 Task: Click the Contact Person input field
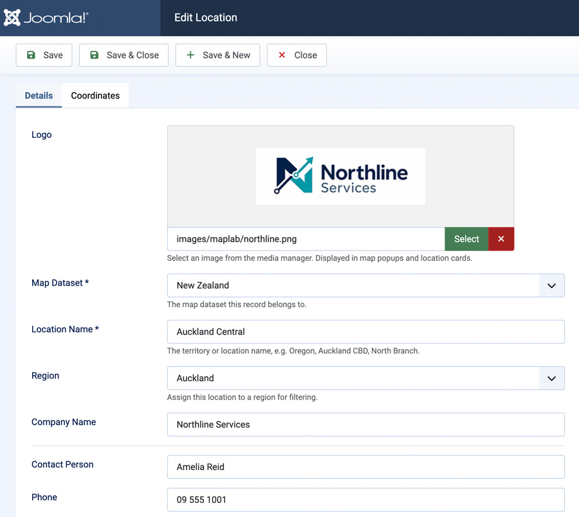coord(365,467)
